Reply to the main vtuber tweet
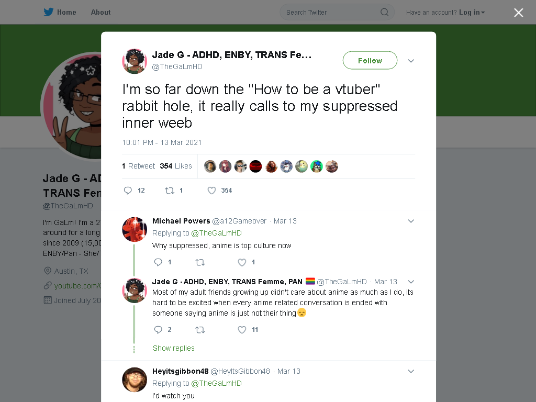This screenshot has width=536, height=402. [x=128, y=191]
